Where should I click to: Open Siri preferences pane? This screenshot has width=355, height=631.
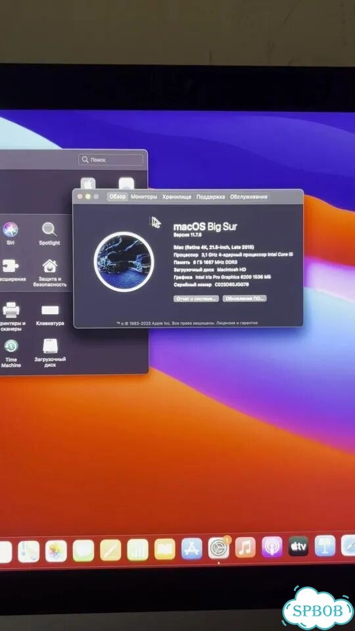coord(11,233)
